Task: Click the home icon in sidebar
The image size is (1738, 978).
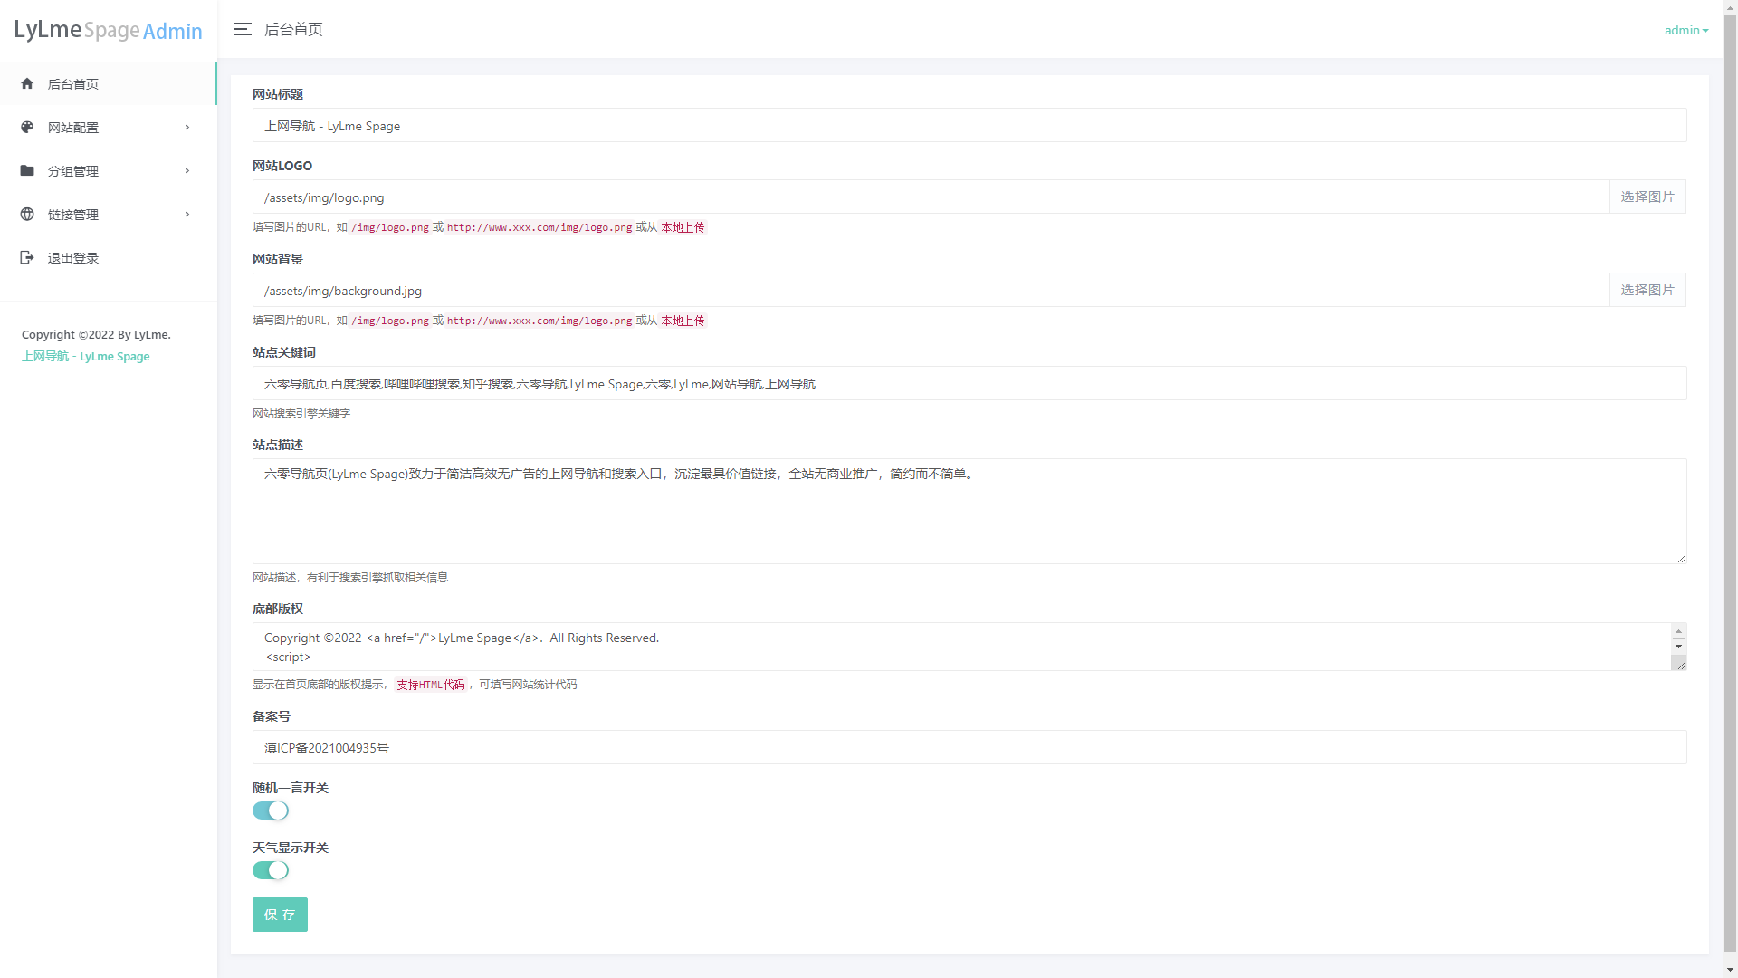Action: coord(27,84)
